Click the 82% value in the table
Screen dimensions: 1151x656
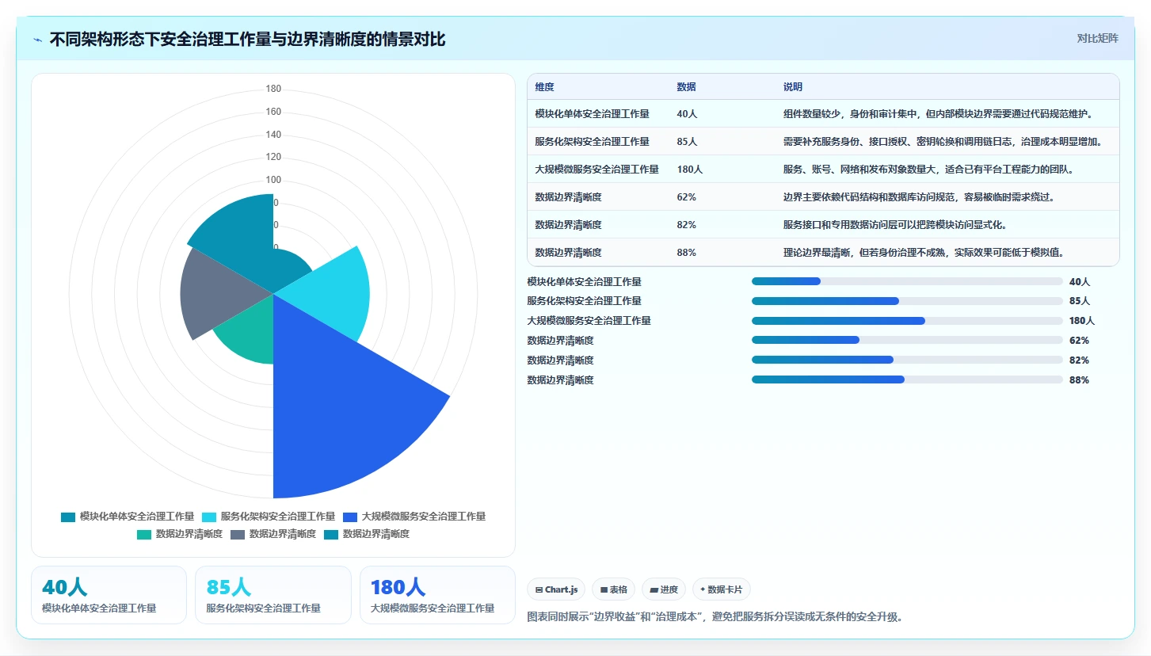pos(686,225)
